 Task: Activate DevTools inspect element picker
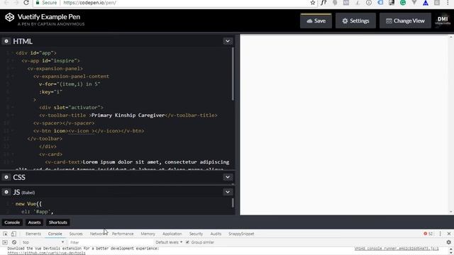coord(5,234)
